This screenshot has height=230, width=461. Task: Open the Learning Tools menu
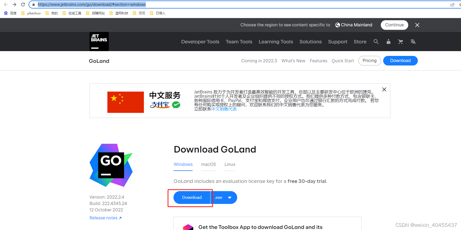coord(276,42)
